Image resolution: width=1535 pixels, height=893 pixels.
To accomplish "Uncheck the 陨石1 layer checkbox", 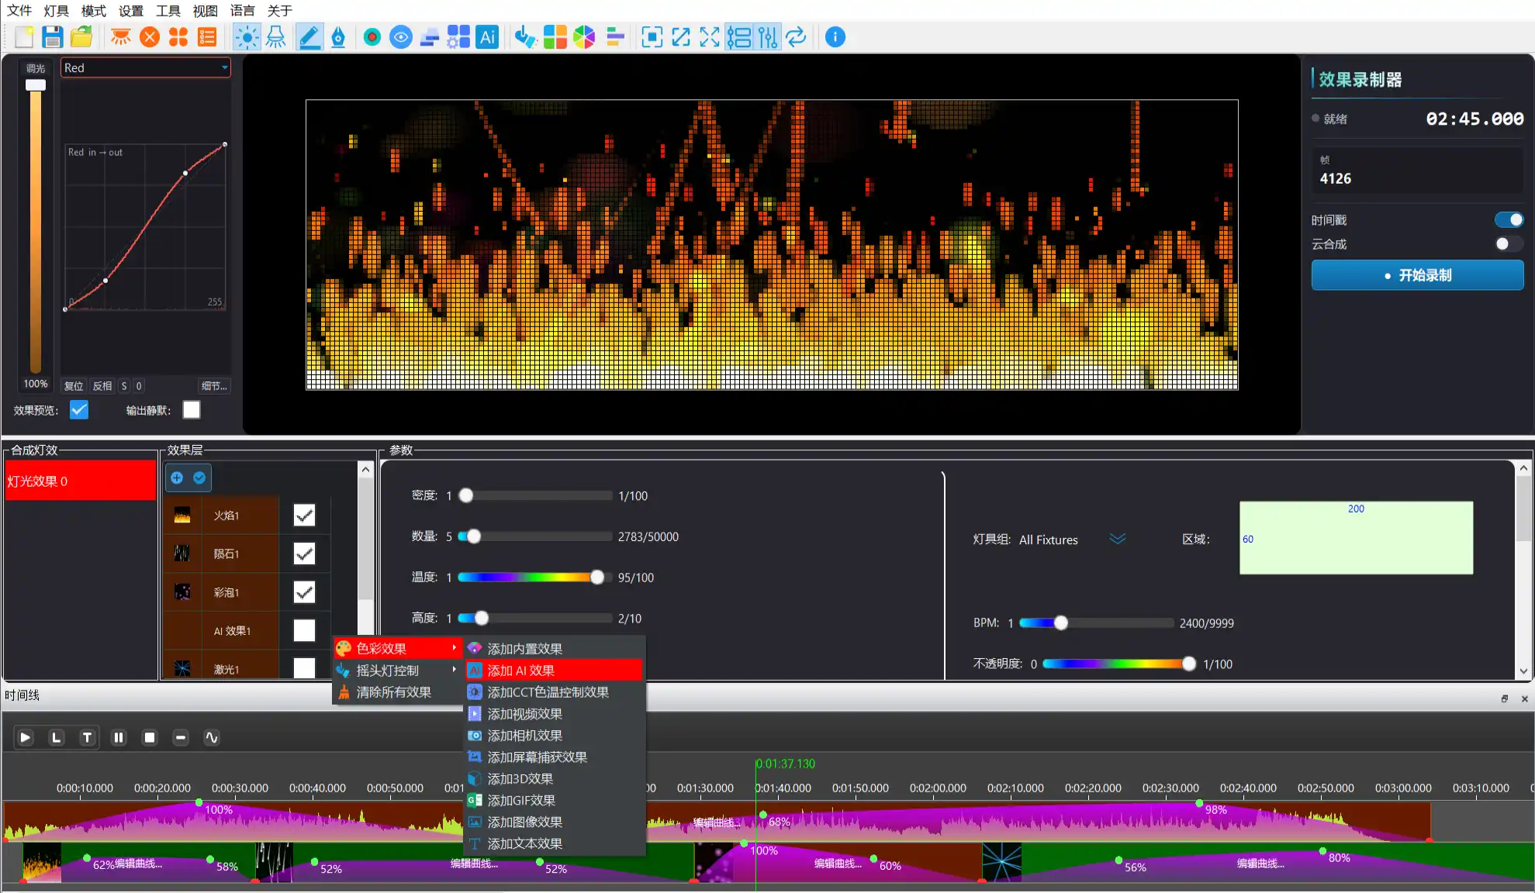I will click(304, 553).
